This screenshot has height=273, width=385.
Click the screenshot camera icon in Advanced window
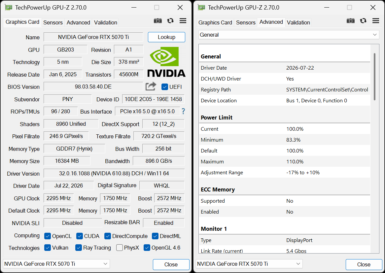point(350,21)
